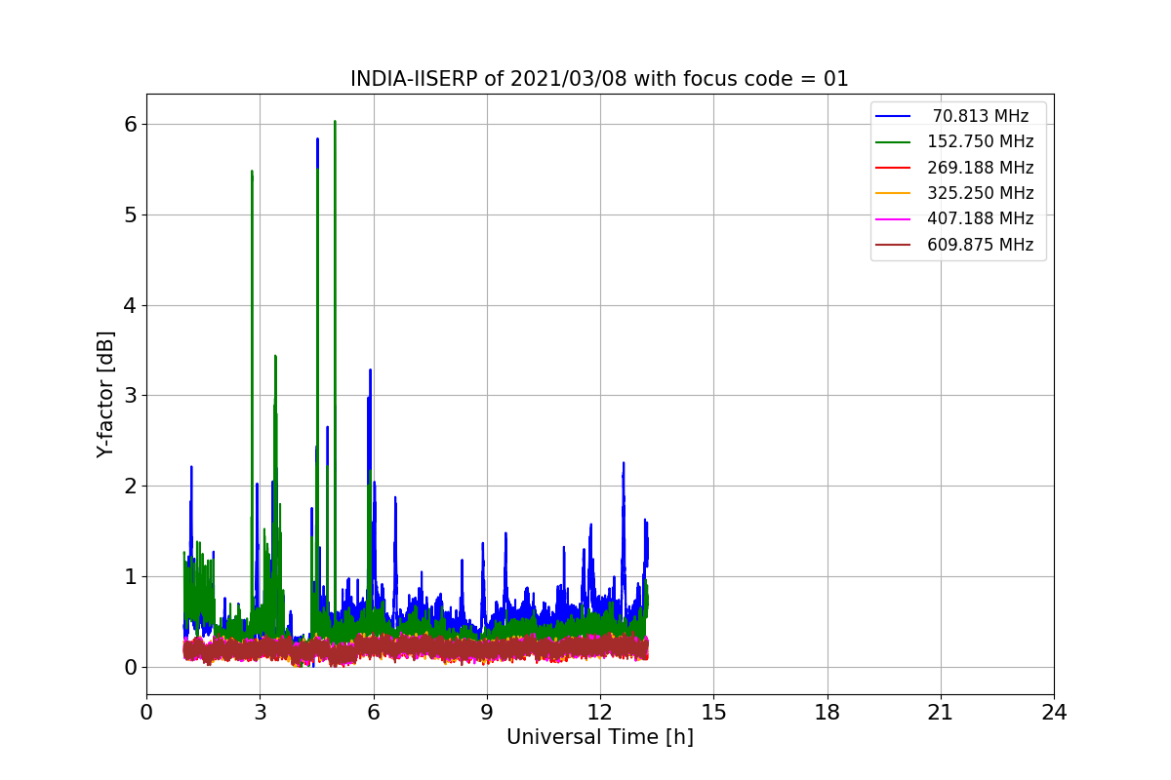This screenshot has height=780, width=1171.
Task: Click the magenta line swatch in legend
Action: click(x=894, y=219)
